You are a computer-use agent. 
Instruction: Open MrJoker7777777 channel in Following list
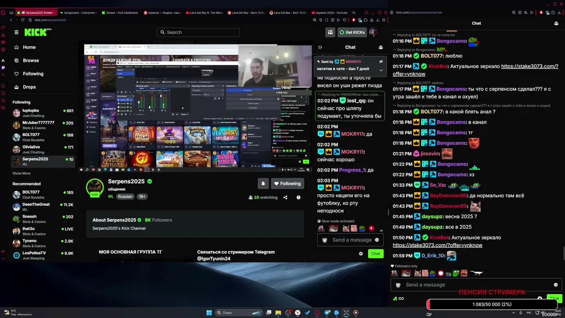[43, 125]
